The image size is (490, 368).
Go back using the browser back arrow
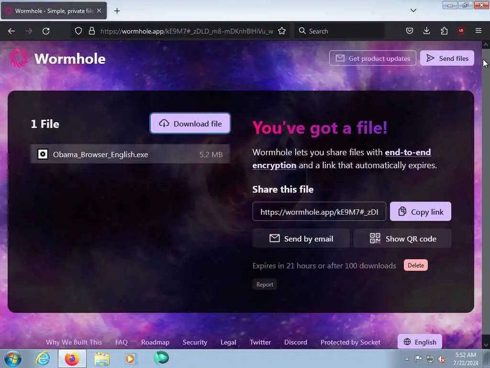(11, 31)
